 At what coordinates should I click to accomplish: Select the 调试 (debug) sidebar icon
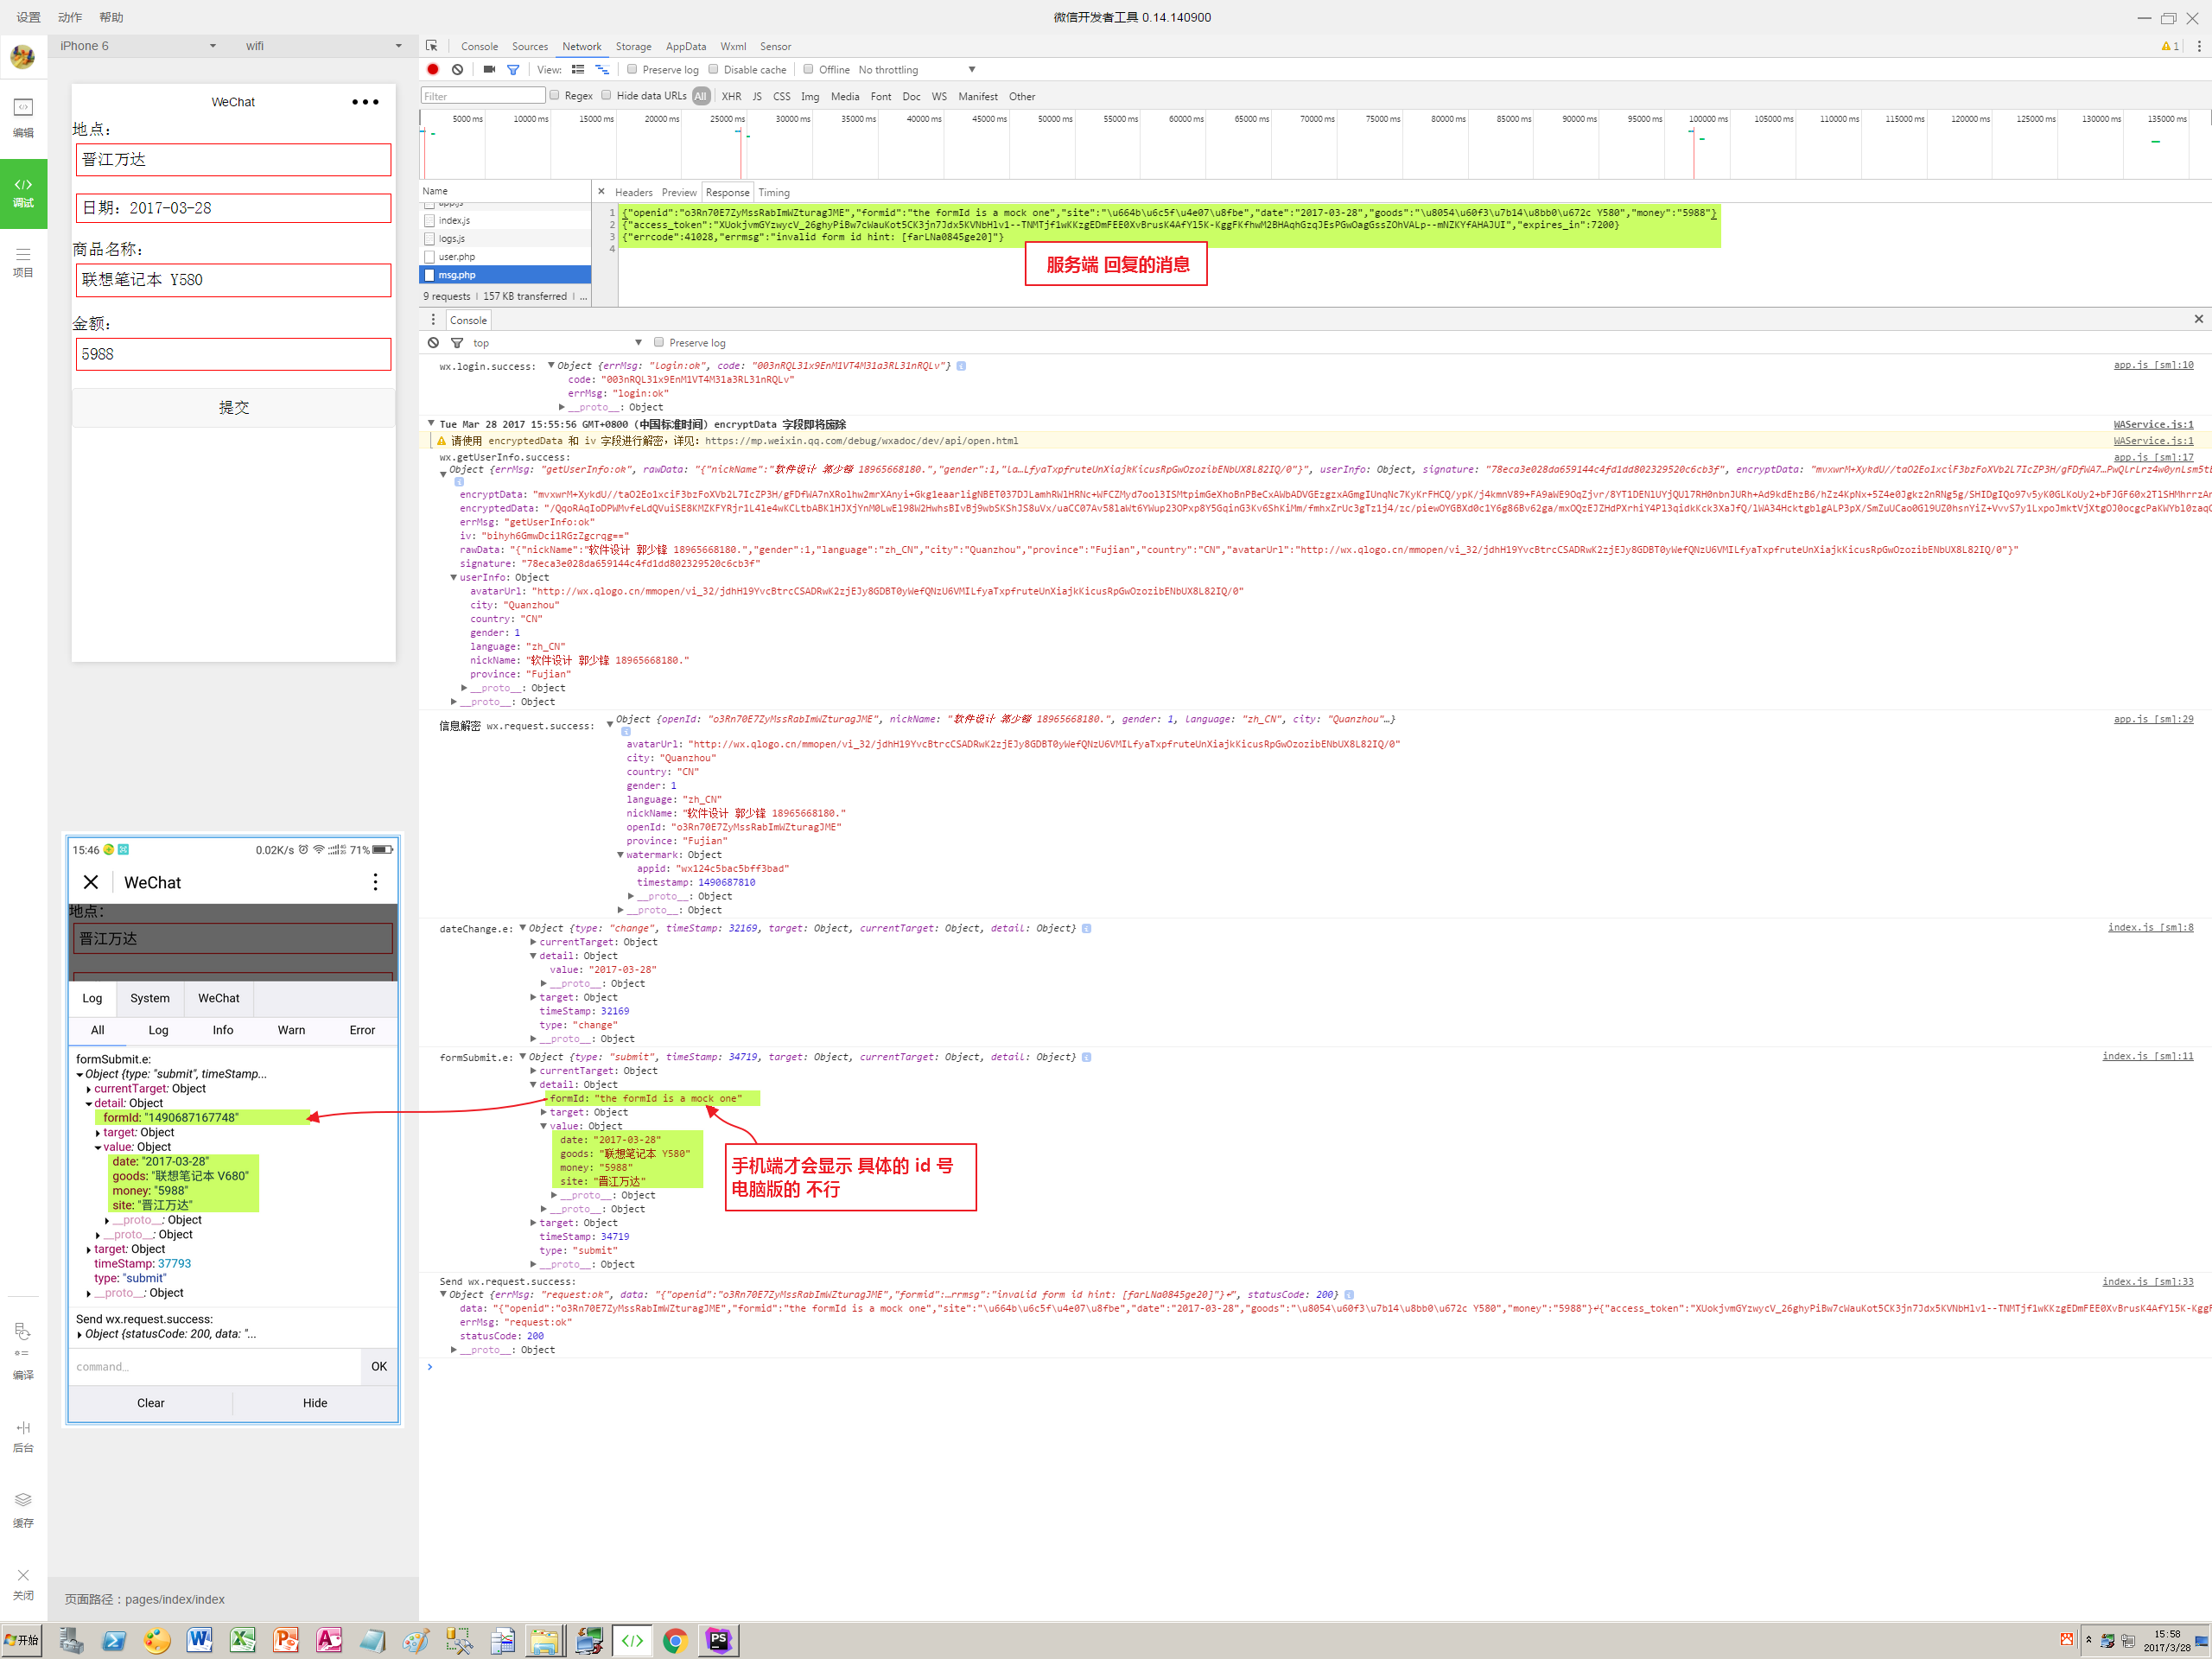(x=23, y=193)
